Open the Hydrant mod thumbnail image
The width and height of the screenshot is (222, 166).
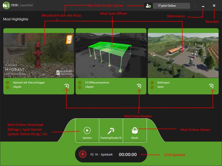tap(39, 55)
